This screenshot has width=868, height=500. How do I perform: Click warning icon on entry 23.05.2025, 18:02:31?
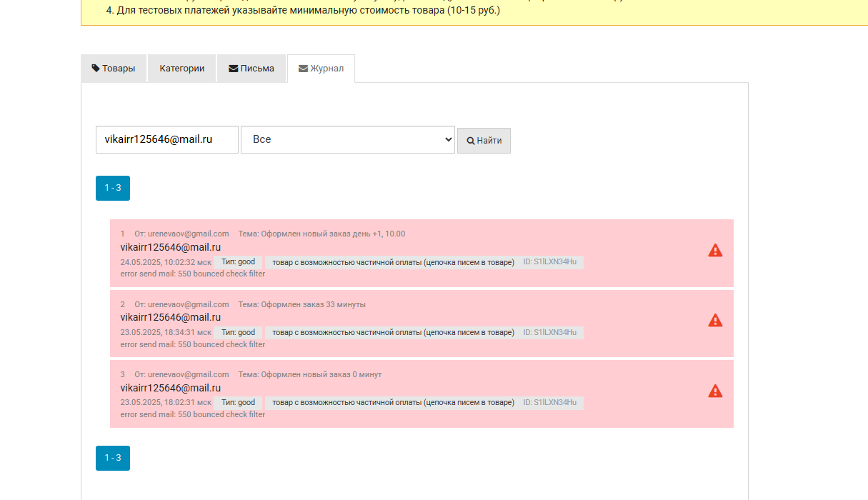pyautogui.click(x=715, y=391)
